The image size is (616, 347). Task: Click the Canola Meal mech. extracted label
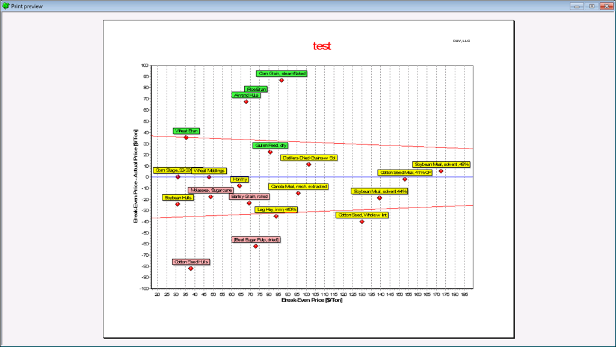tap(298, 186)
